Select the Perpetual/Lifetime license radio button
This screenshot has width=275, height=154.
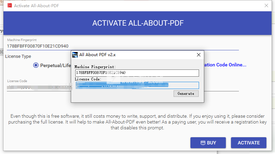point(36,65)
